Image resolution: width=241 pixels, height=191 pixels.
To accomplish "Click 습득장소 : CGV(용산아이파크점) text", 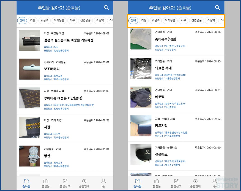I will click(170, 75).
